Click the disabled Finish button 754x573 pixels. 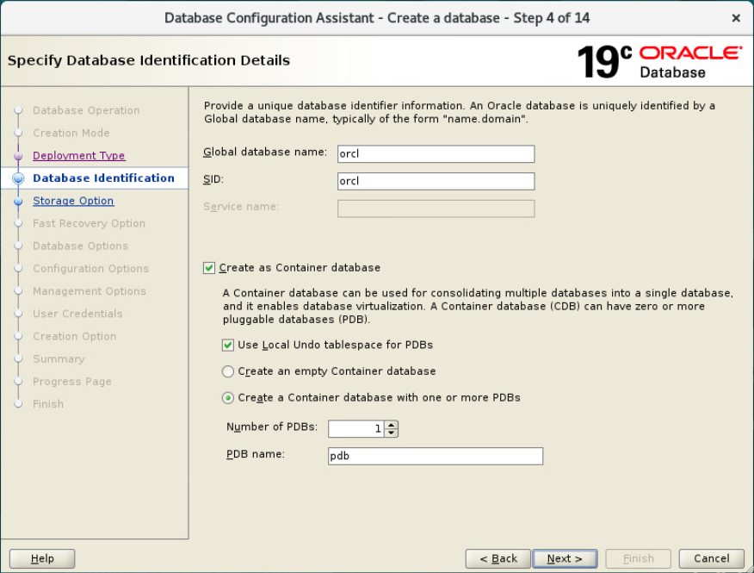tap(638, 558)
